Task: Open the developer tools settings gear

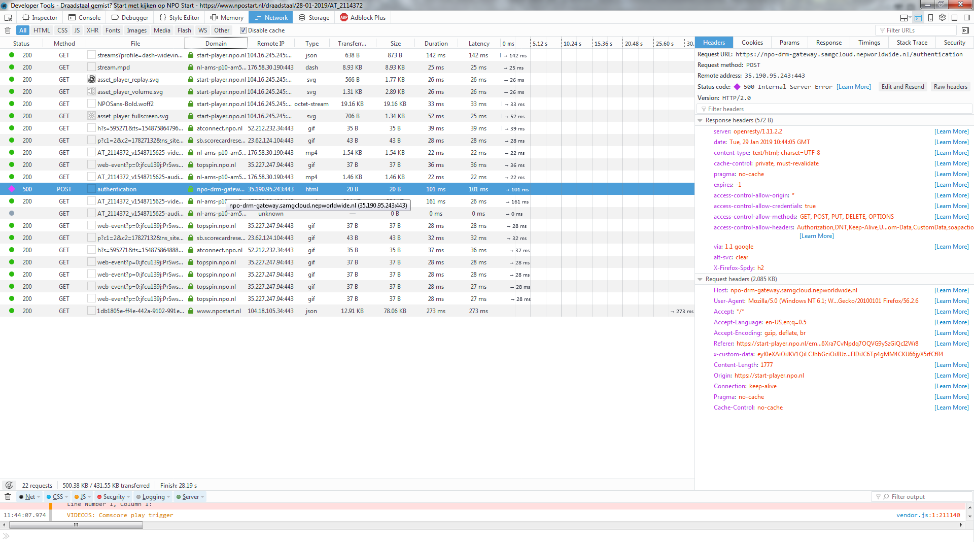Action: pyautogui.click(x=943, y=17)
